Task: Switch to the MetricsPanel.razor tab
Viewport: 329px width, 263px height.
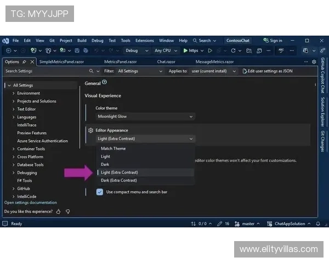Action: (119, 62)
